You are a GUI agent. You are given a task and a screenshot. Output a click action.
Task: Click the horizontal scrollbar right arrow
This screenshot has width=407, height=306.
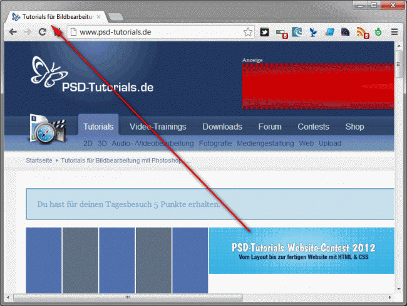pyautogui.click(x=390, y=297)
